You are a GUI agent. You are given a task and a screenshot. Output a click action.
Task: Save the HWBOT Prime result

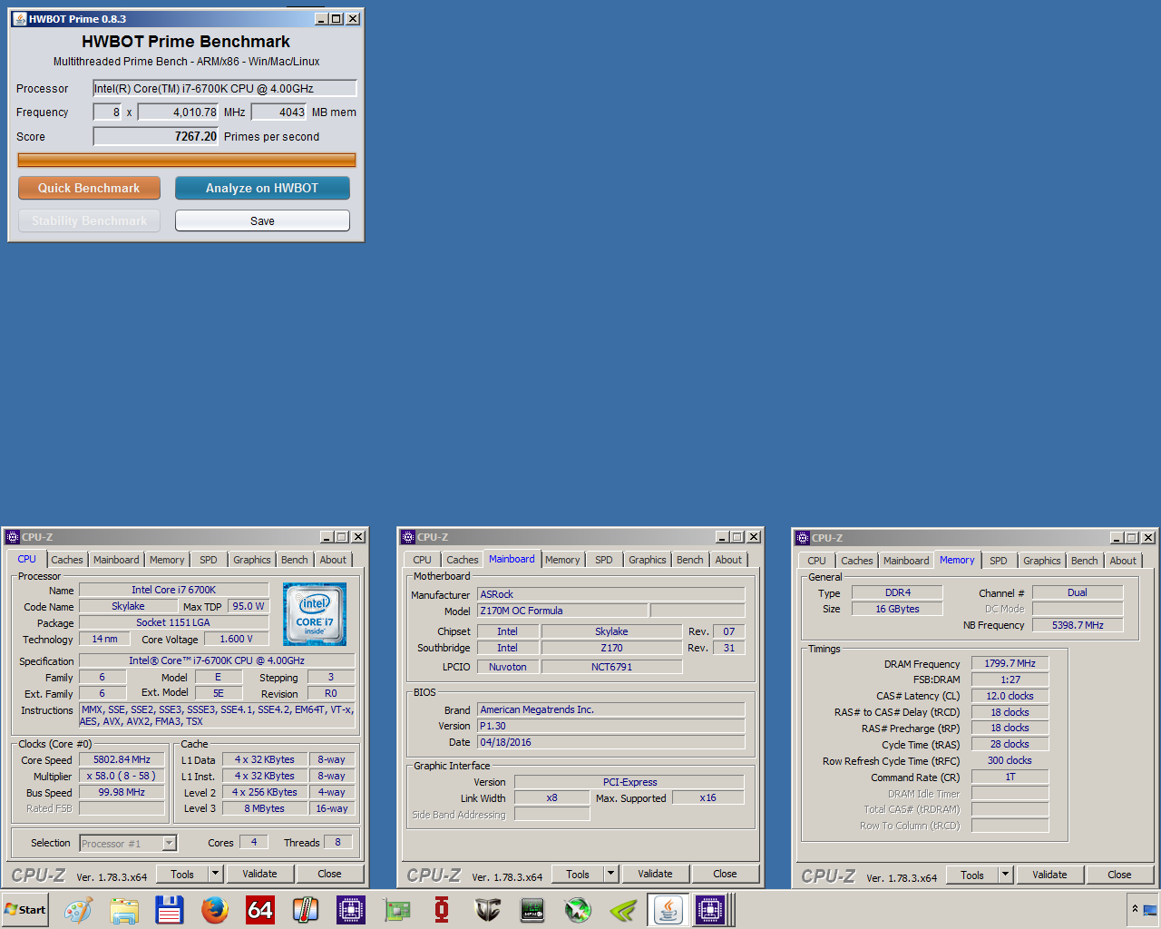click(x=262, y=220)
